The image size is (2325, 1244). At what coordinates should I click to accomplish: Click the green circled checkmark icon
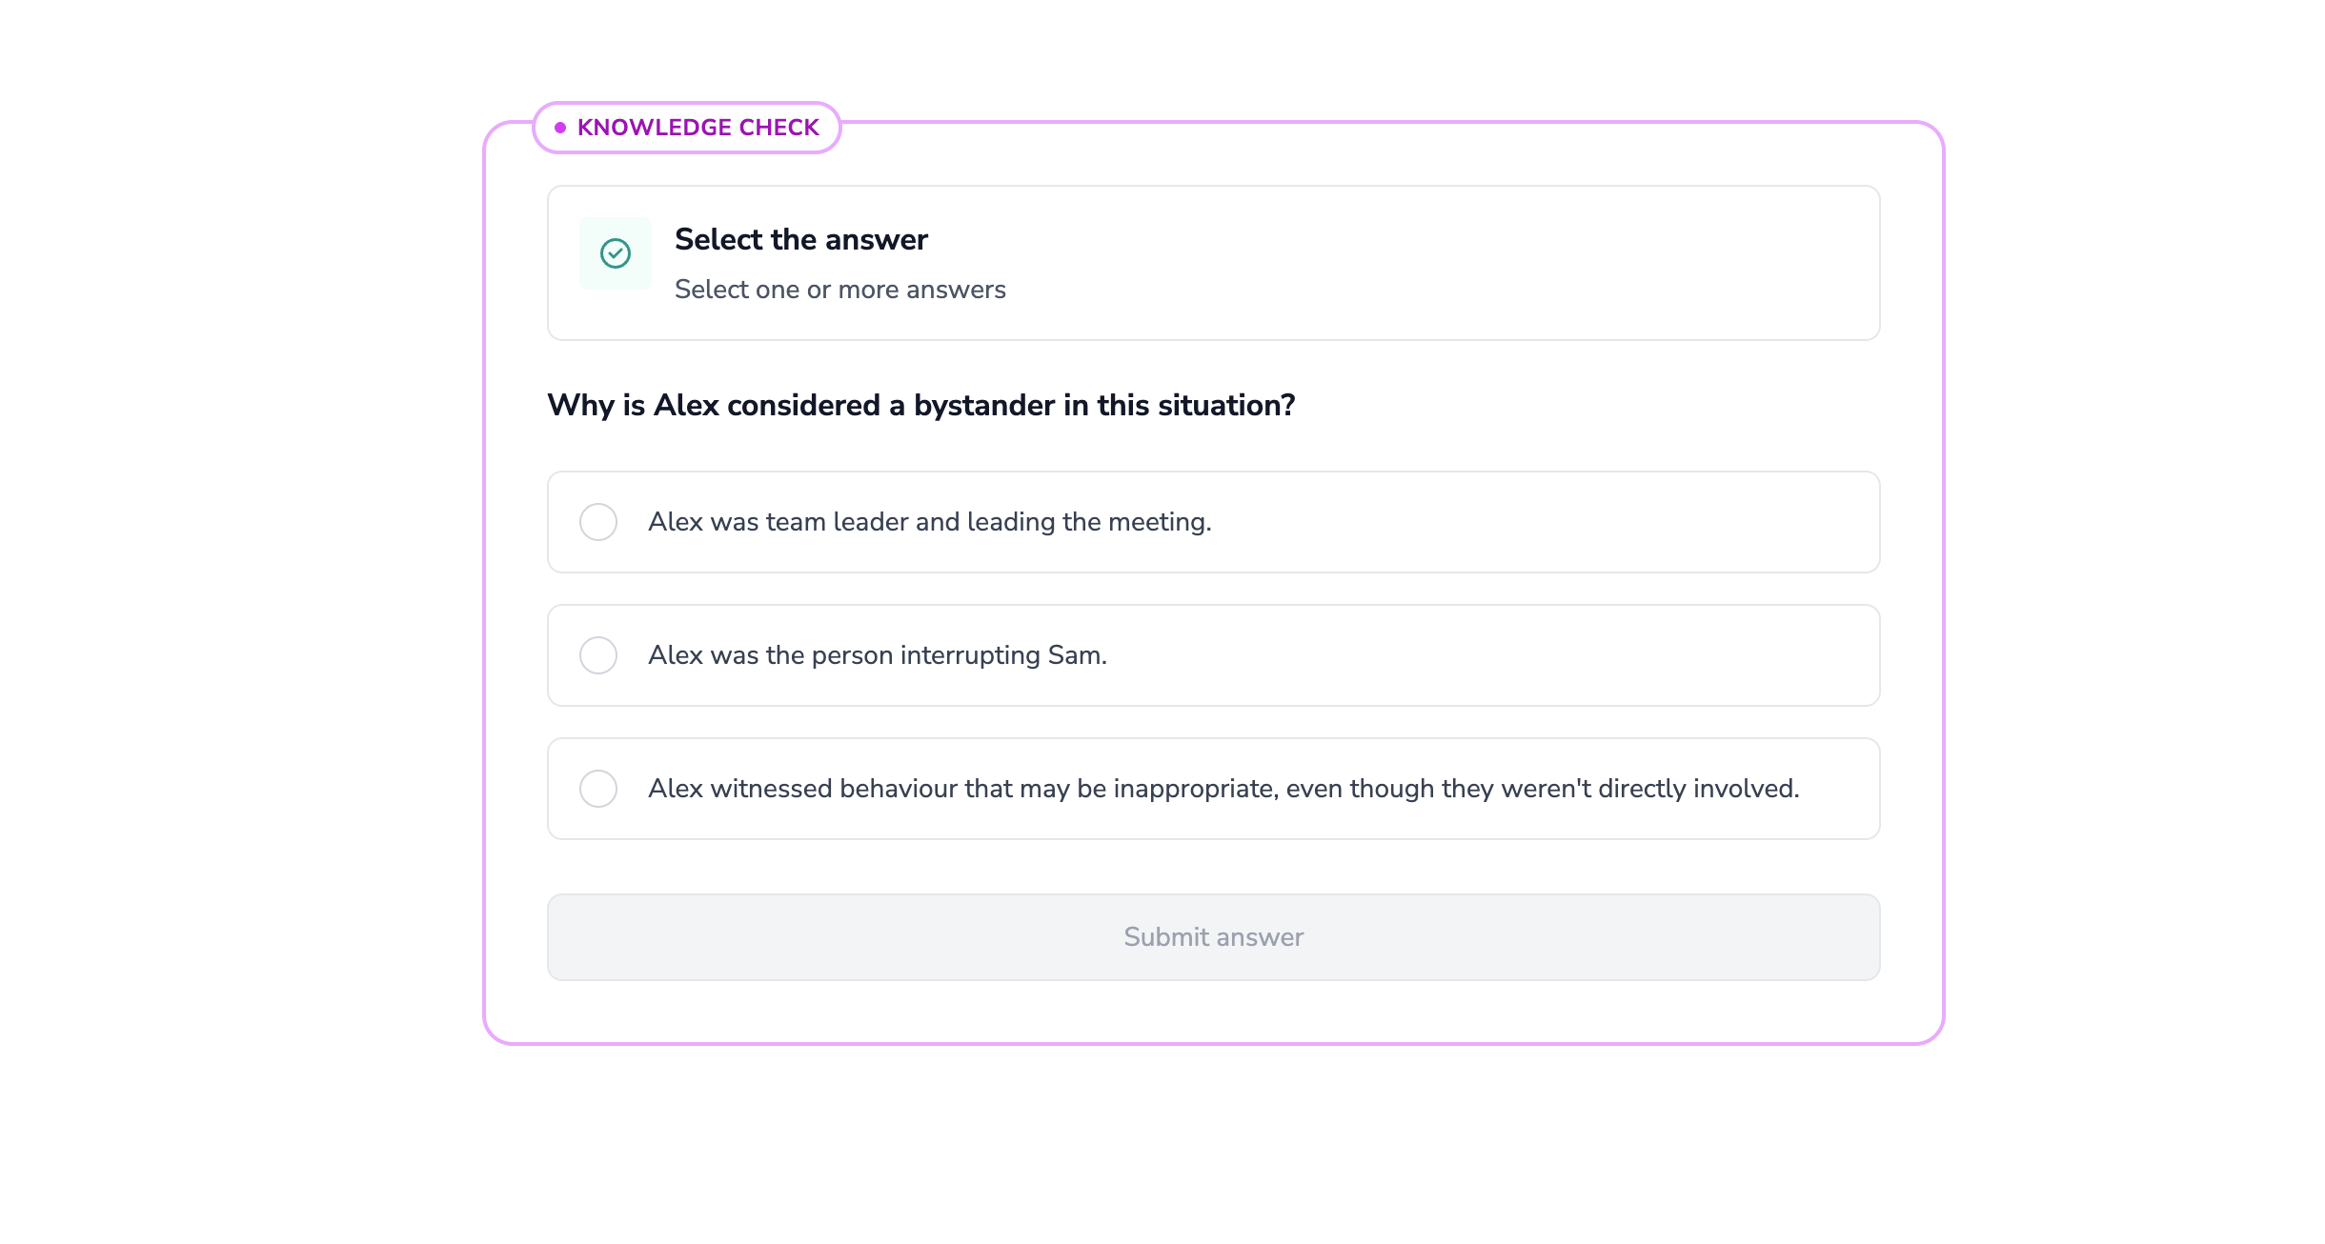point(616,253)
